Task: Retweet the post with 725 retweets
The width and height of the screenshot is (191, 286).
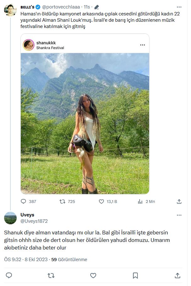Action: 62,201
